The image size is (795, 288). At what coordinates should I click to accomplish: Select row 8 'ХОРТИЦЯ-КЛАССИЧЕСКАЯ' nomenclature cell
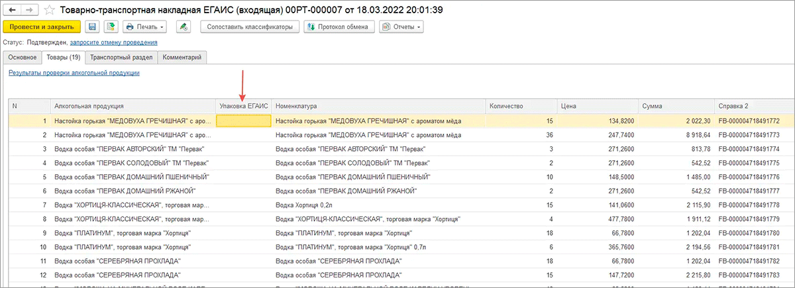[x=378, y=218]
